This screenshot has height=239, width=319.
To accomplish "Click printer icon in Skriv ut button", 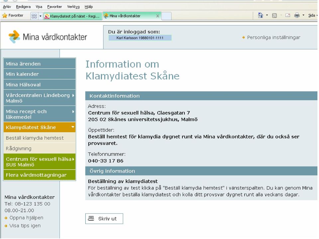I will point(91,218).
